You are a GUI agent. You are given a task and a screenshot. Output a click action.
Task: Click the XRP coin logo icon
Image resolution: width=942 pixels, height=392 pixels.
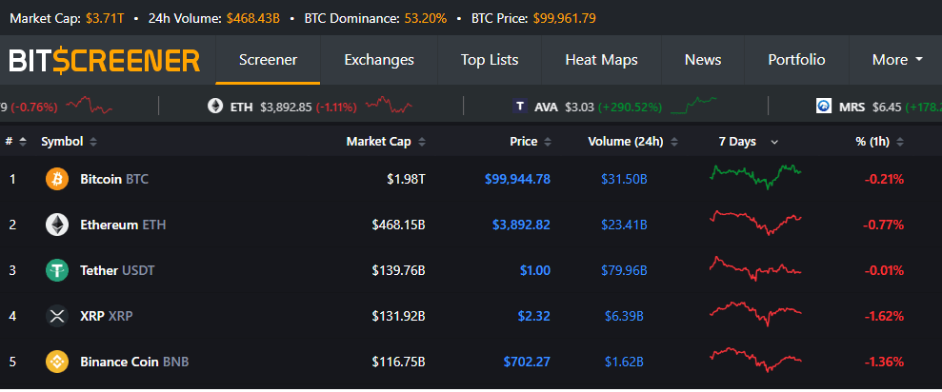click(x=57, y=316)
